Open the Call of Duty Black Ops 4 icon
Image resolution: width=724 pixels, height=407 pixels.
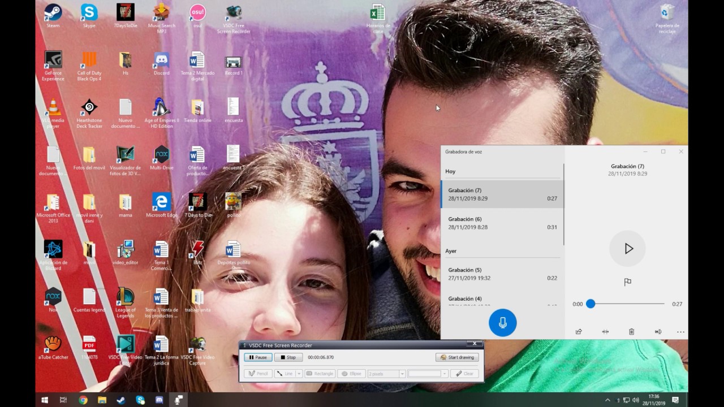(89, 66)
